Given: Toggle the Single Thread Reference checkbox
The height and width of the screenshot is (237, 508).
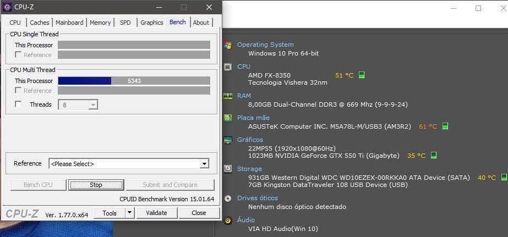Looking at the screenshot, I should (x=18, y=55).
